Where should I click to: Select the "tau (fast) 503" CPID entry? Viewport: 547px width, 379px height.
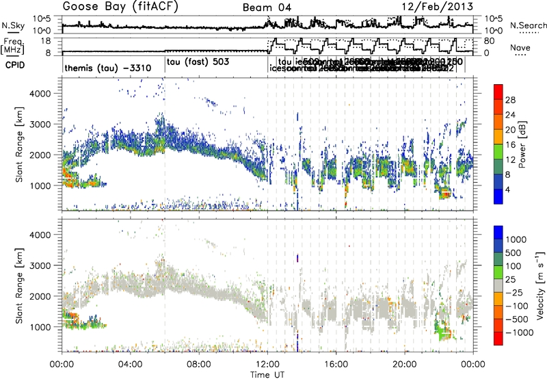(198, 62)
